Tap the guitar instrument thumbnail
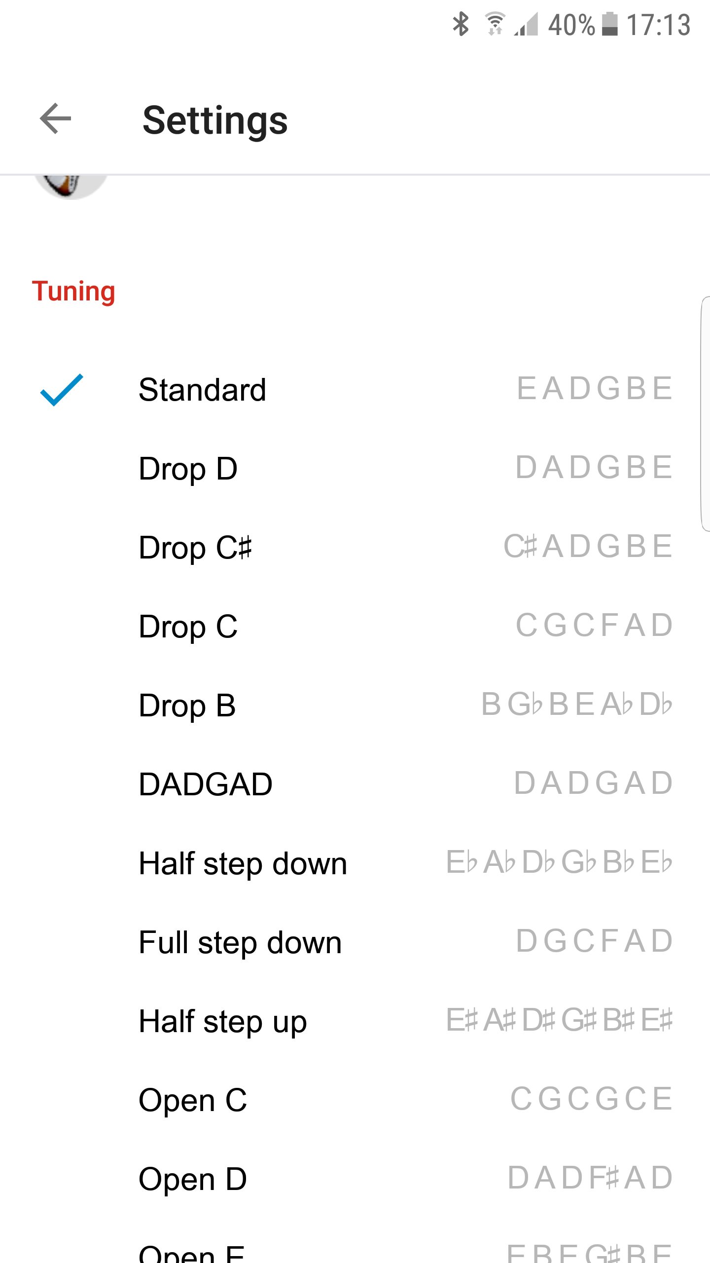This screenshot has width=710, height=1263. 71,186
